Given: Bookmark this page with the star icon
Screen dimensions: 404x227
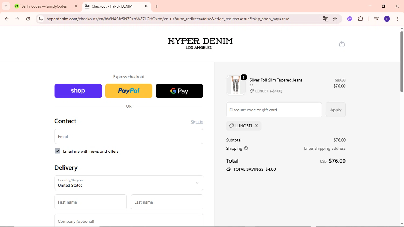Looking at the screenshot, I should click(x=335, y=19).
